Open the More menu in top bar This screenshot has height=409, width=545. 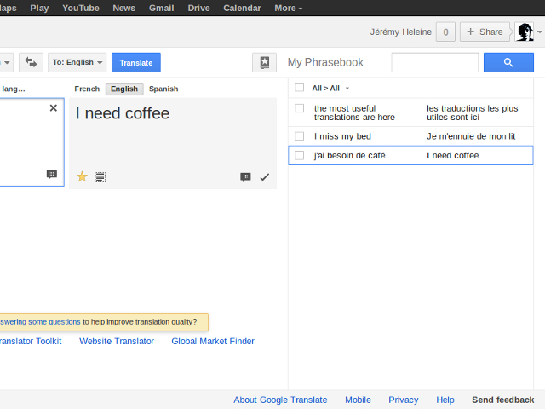pos(288,8)
